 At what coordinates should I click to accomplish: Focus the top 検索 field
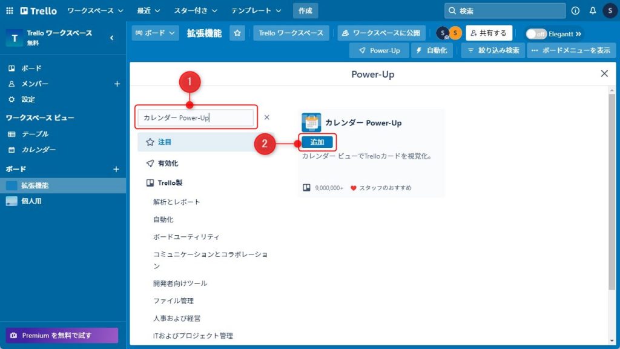pos(505,11)
